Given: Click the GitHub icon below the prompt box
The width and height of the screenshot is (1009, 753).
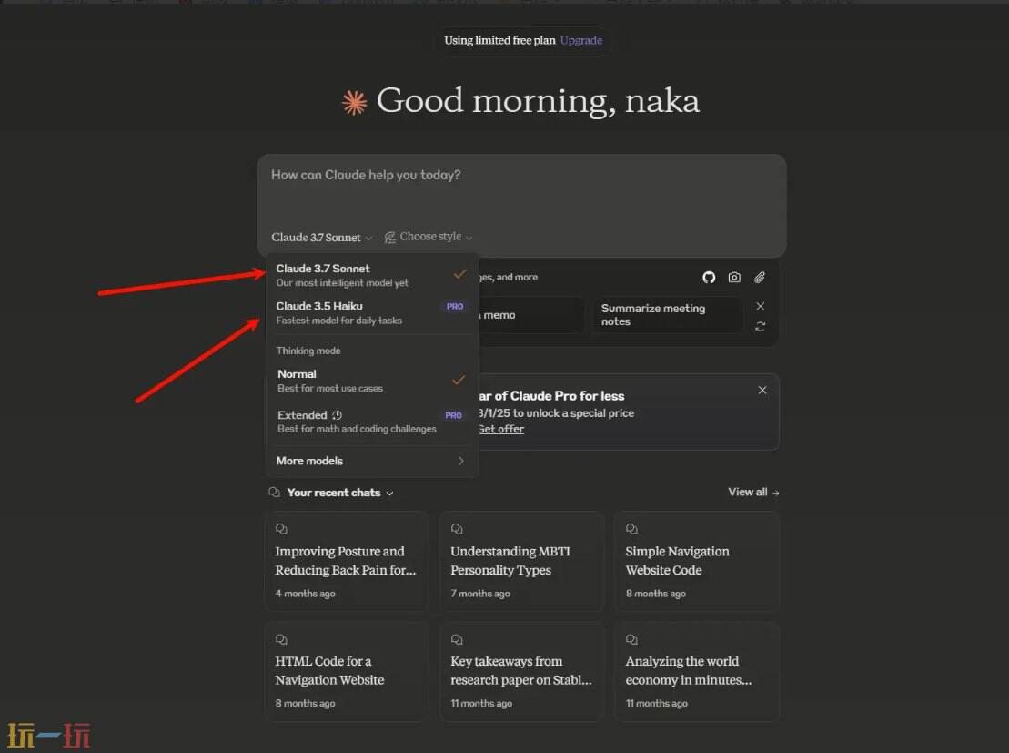Looking at the screenshot, I should (709, 278).
